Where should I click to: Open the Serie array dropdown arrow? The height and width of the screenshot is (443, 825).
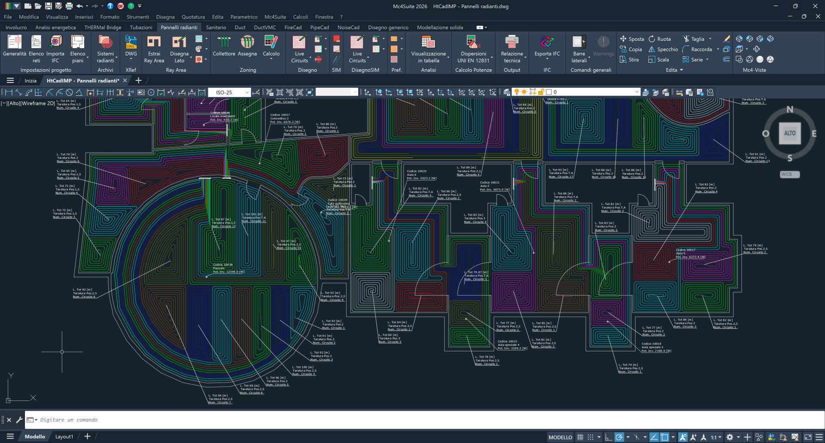[707, 59]
